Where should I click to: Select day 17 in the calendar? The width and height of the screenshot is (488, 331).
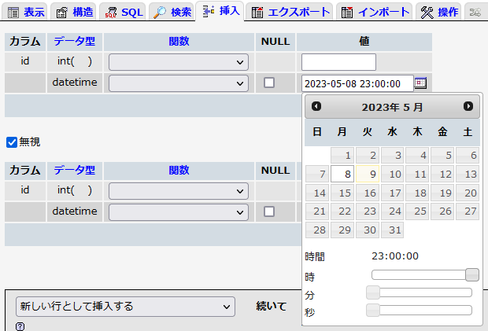point(392,193)
